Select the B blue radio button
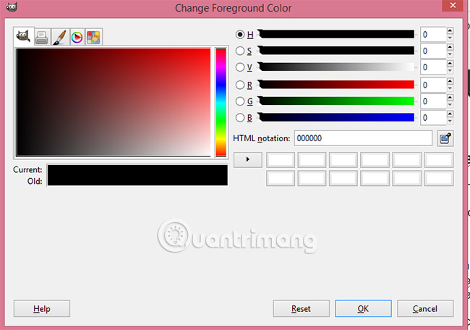 coord(240,118)
